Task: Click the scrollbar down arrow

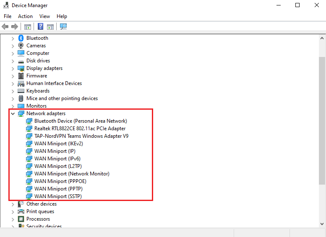Action: pos(322,224)
